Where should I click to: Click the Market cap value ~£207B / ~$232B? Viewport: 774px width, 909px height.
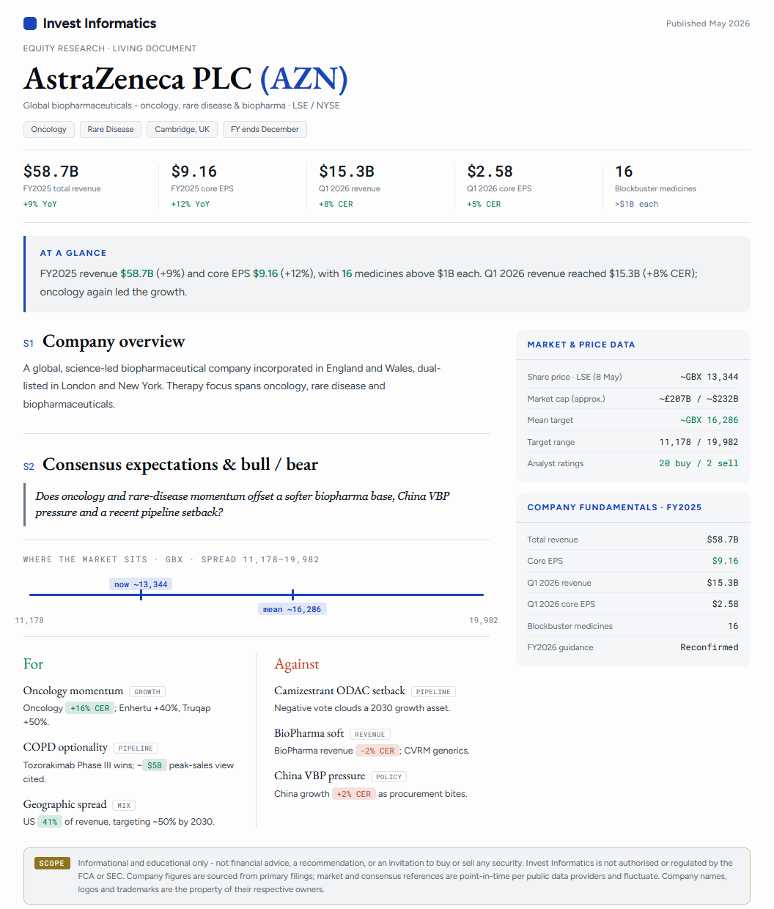[x=699, y=399]
